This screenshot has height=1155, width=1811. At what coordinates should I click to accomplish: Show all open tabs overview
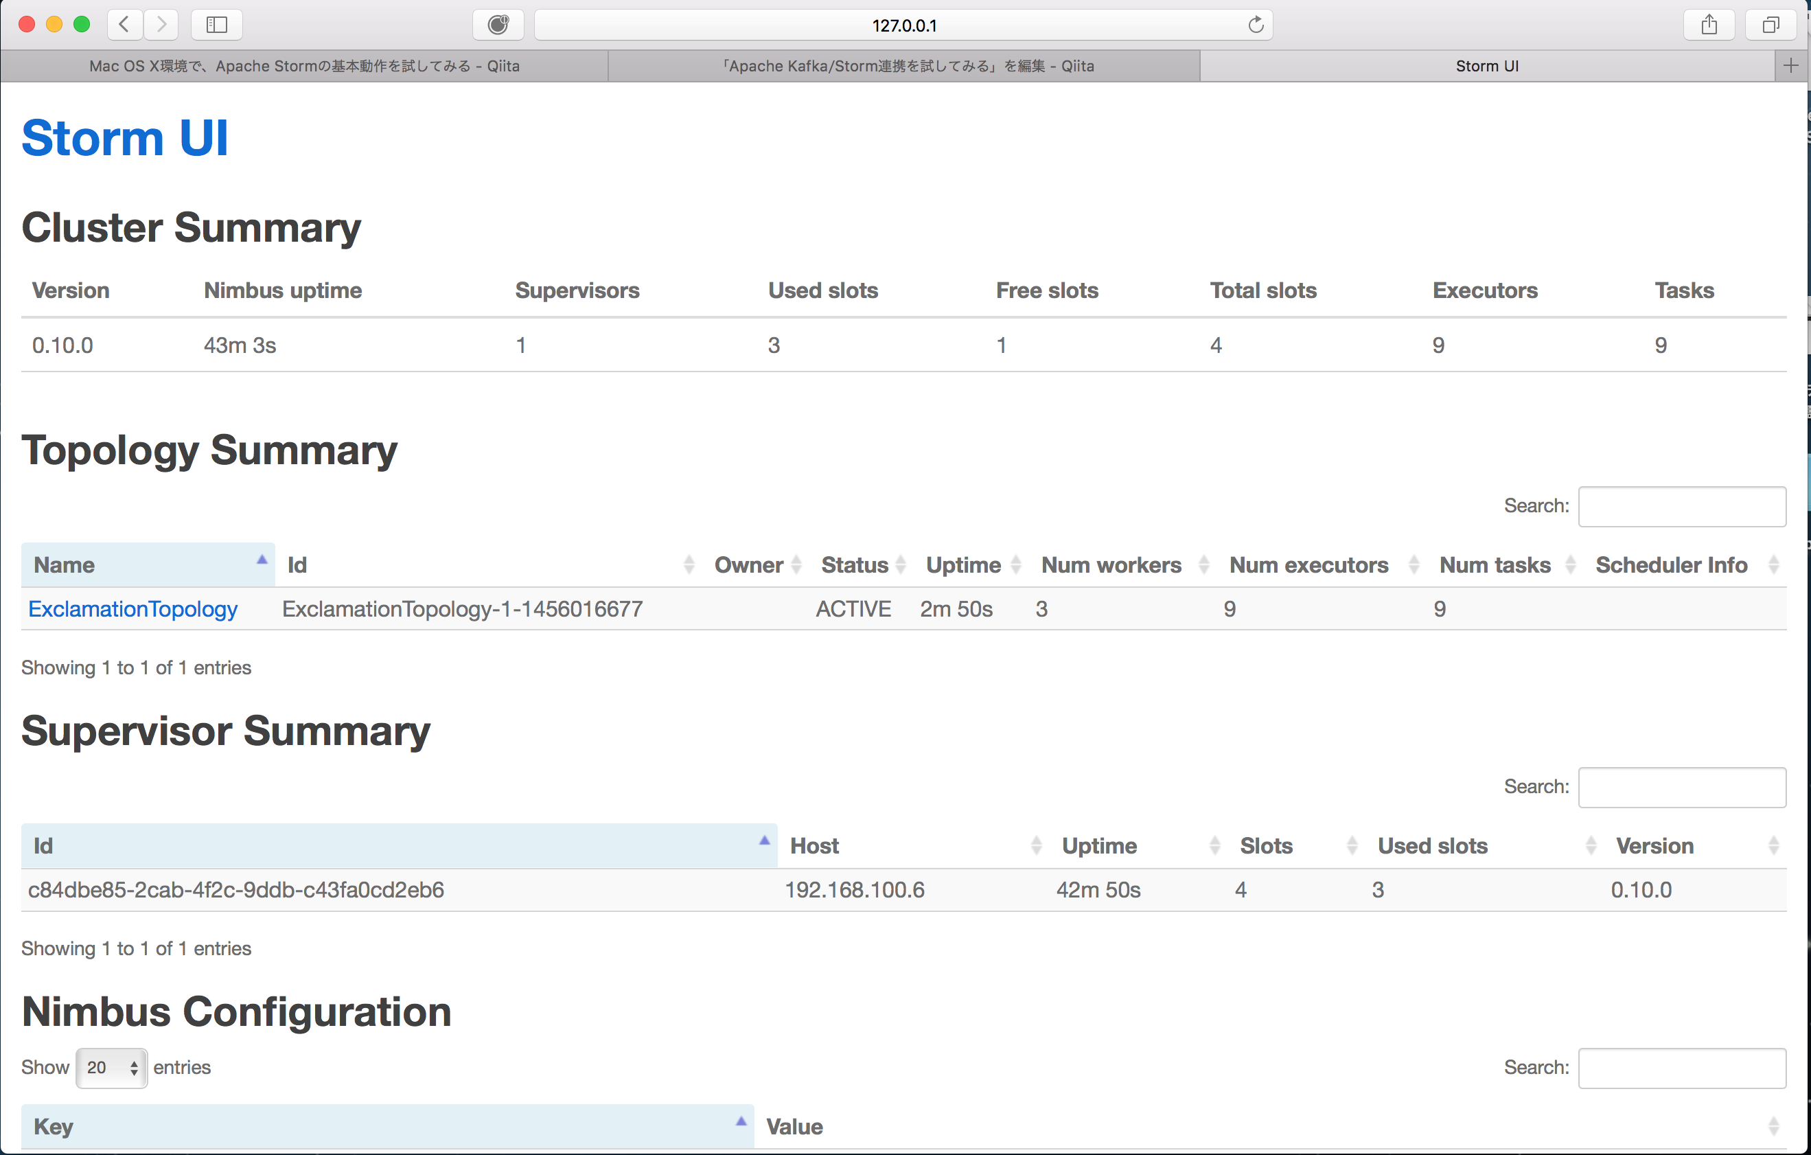click(1770, 24)
